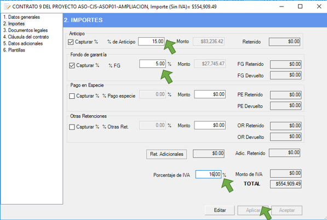The width and height of the screenshot is (327, 220).
Task: Click the Anticipo Retenido value field
Action: coord(284,42)
